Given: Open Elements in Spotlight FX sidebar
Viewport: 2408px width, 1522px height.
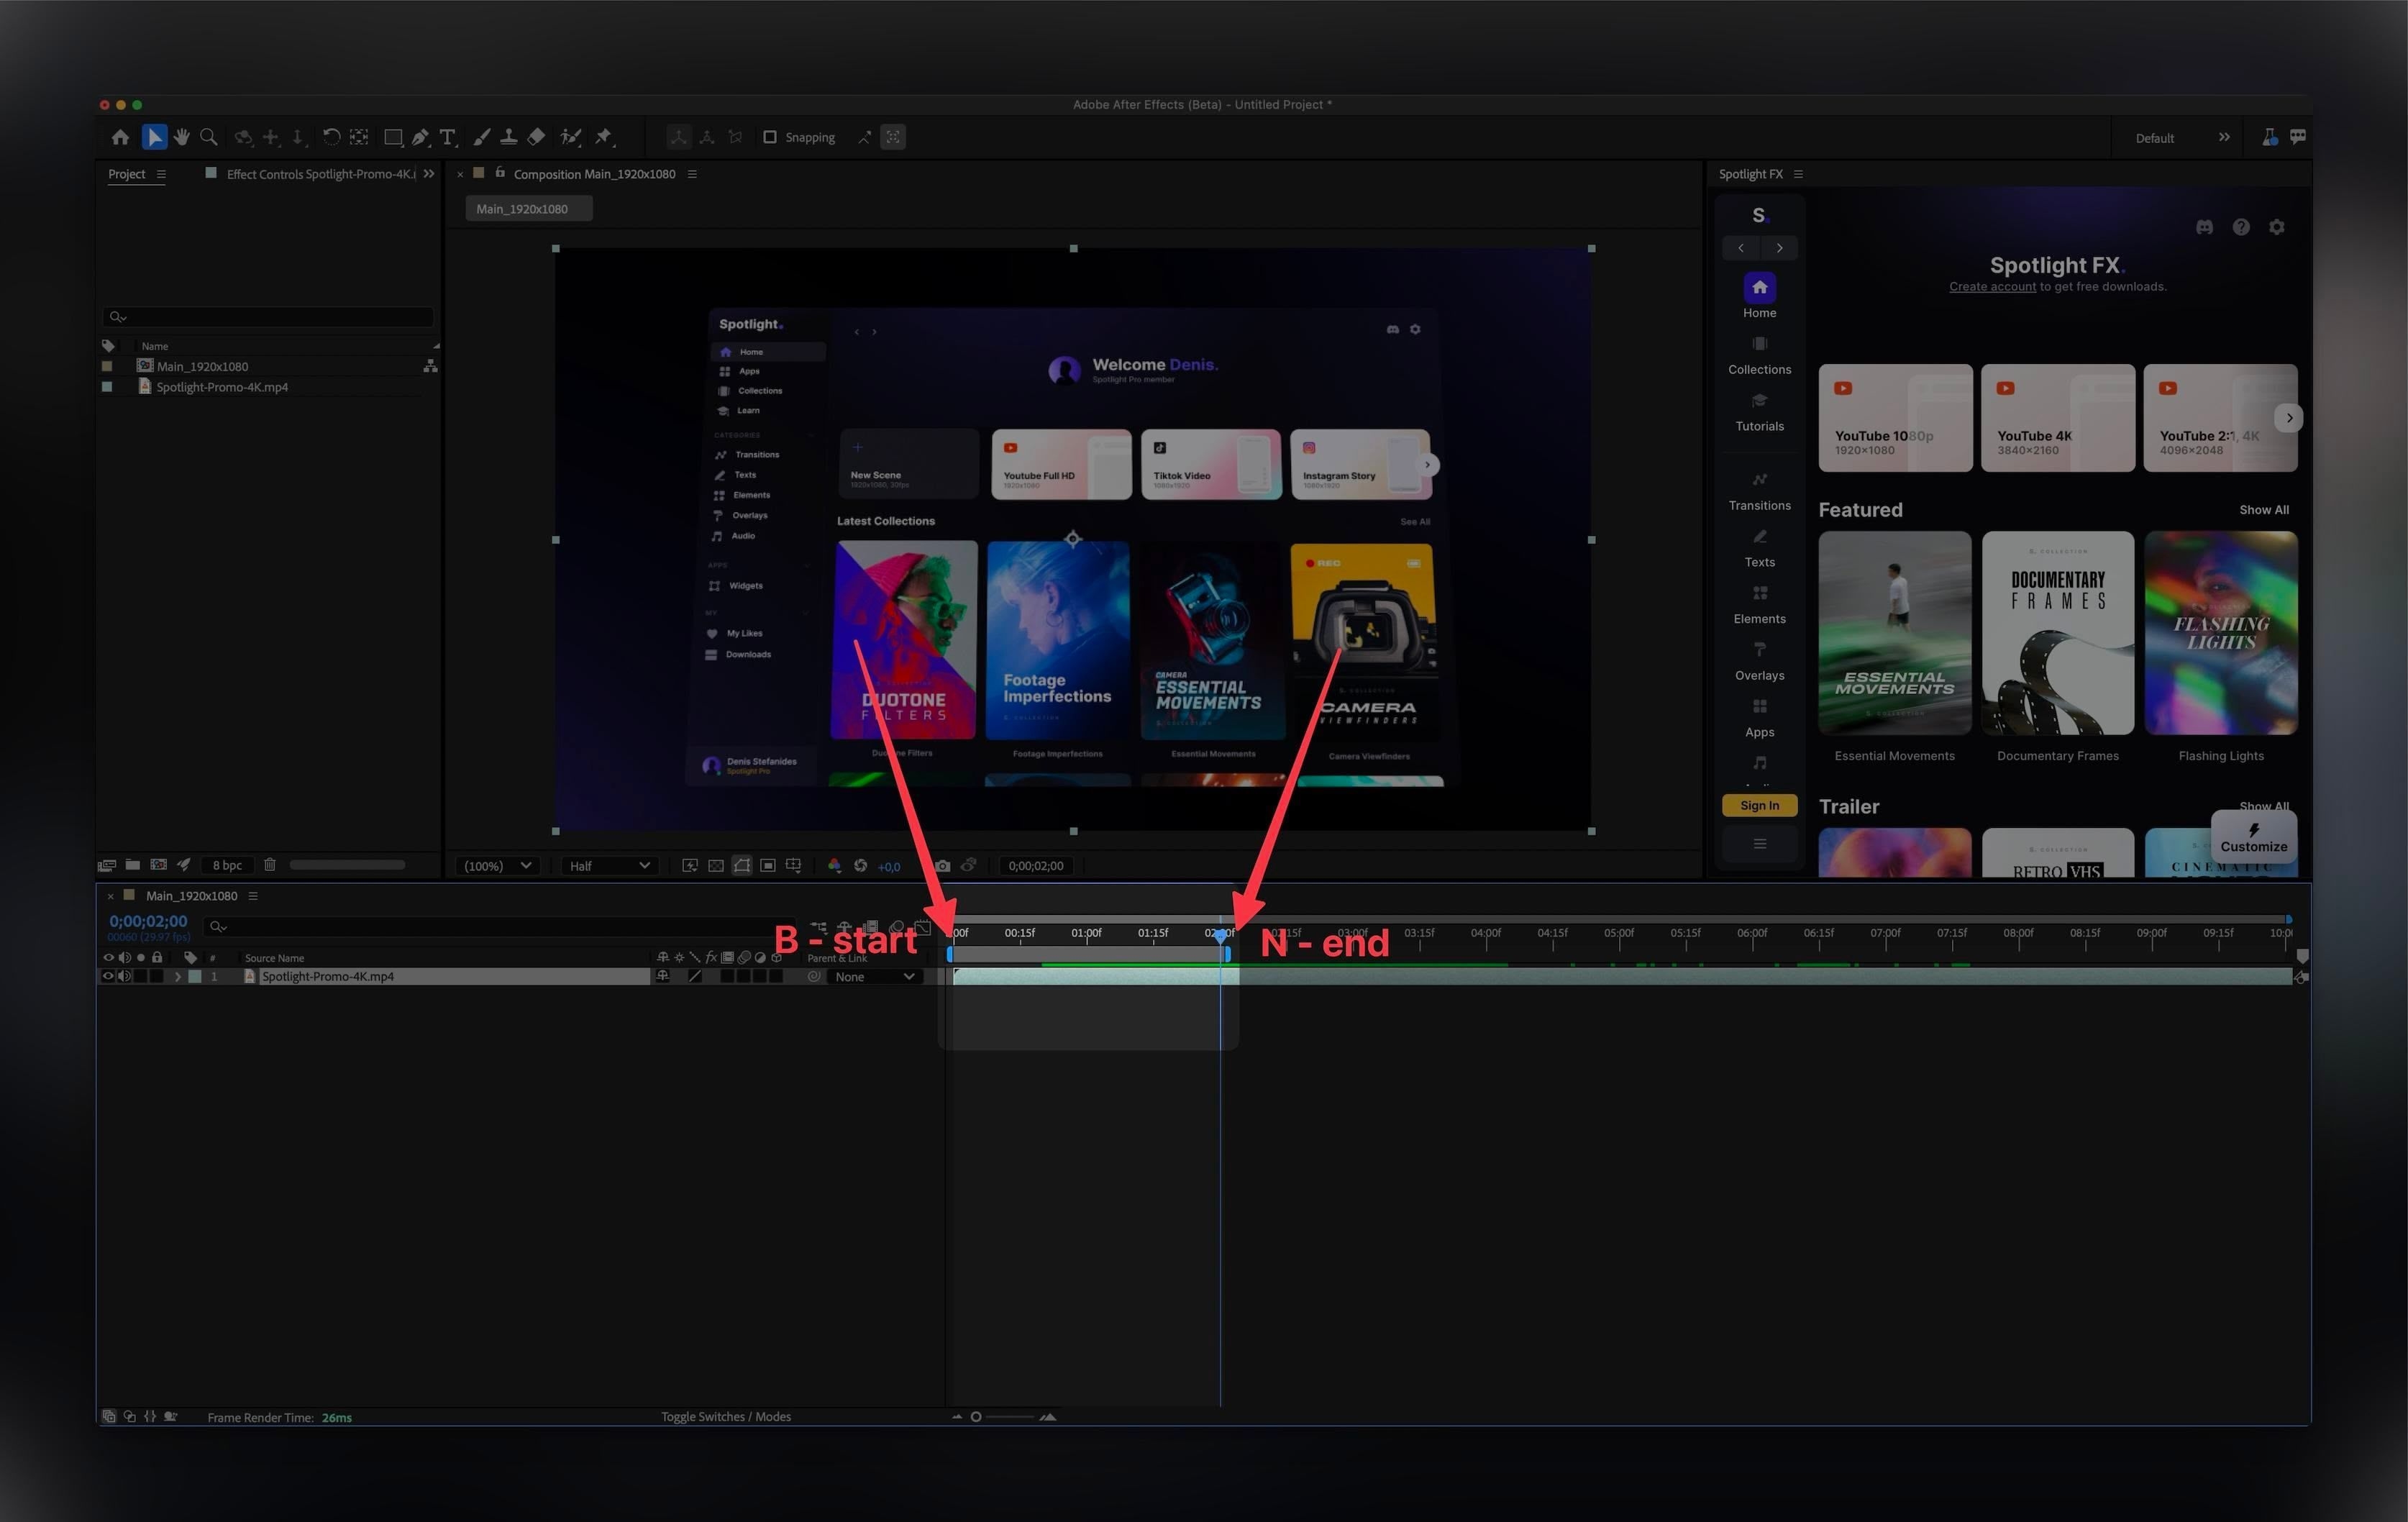Looking at the screenshot, I should [x=1759, y=605].
